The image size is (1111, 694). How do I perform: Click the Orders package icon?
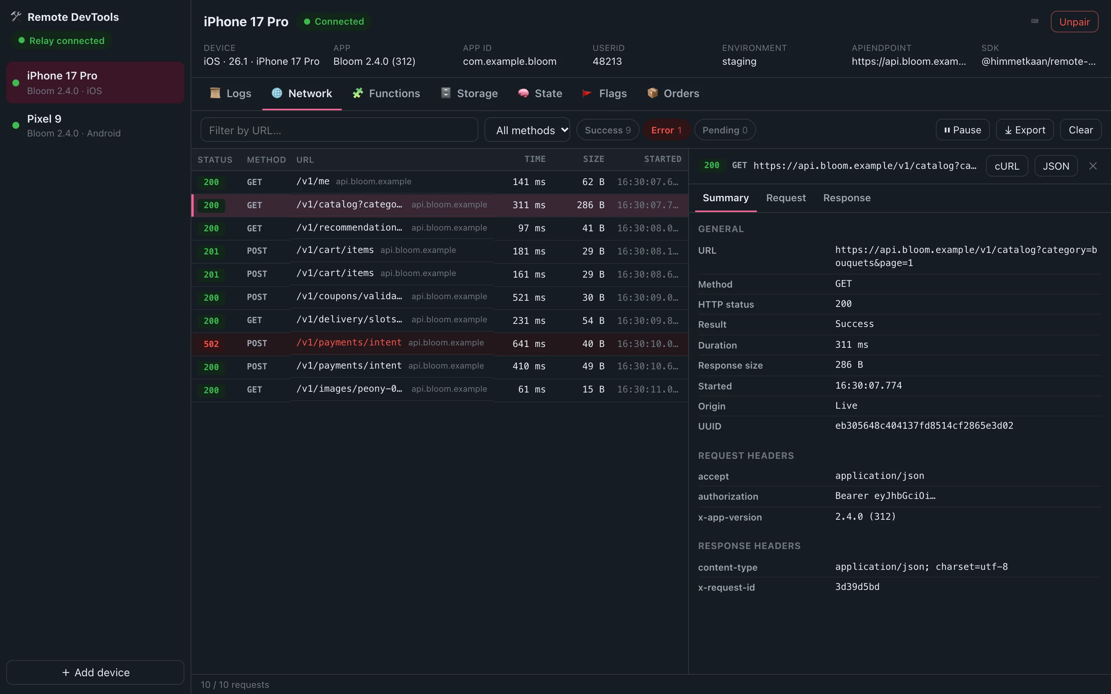click(x=652, y=93)
